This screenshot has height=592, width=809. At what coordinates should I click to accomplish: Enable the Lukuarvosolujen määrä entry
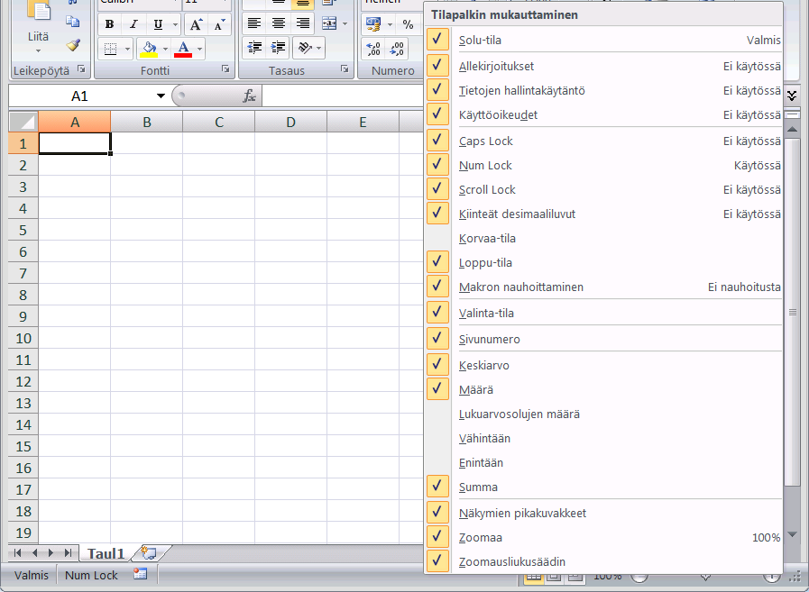click(603, 414)
